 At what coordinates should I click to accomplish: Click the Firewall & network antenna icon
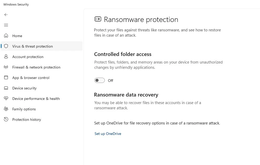point(6,67)
